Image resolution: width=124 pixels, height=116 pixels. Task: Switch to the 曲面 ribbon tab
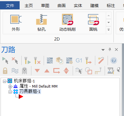[62, 6]
